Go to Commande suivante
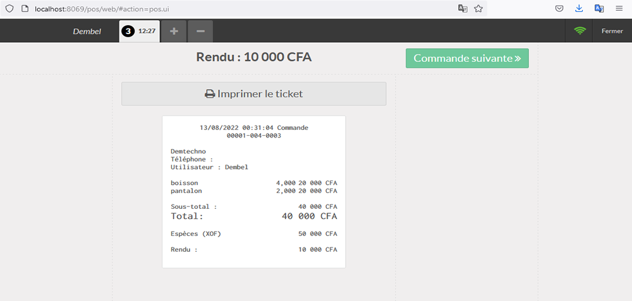This screenshot has height=301, width=632. click(x=467, y=58)
